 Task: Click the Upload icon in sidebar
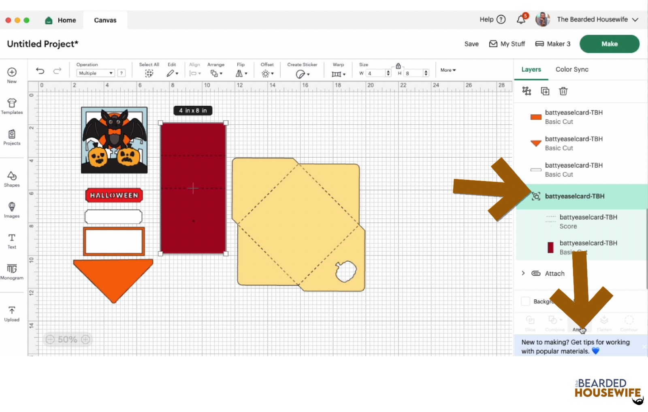(x=12, y=314)
